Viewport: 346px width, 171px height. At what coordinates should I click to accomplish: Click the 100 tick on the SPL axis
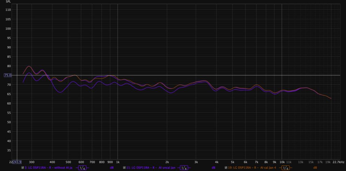(8, 29)
